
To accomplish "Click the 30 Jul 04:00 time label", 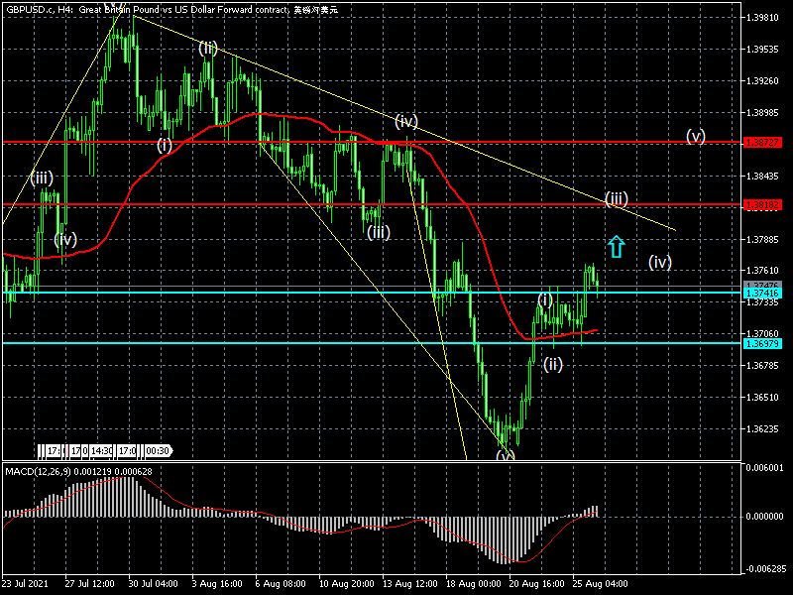I will coord(153,583).
